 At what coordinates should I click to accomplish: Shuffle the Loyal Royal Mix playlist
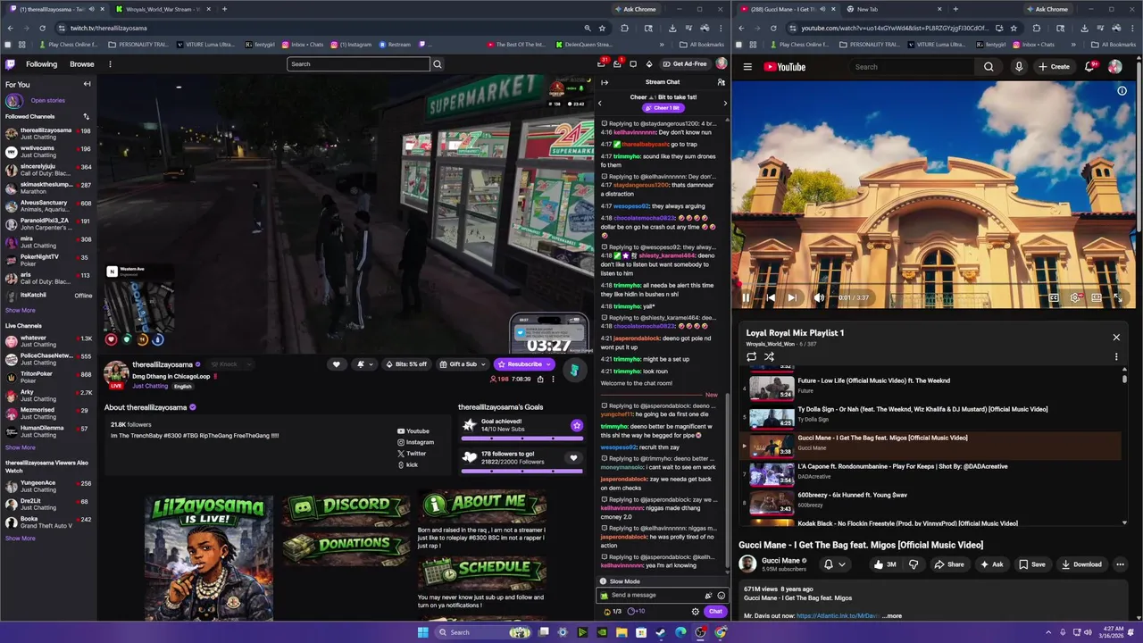[x=769, y=356]
